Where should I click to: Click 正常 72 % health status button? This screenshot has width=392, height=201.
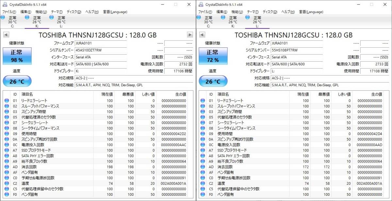click(213, 56)
